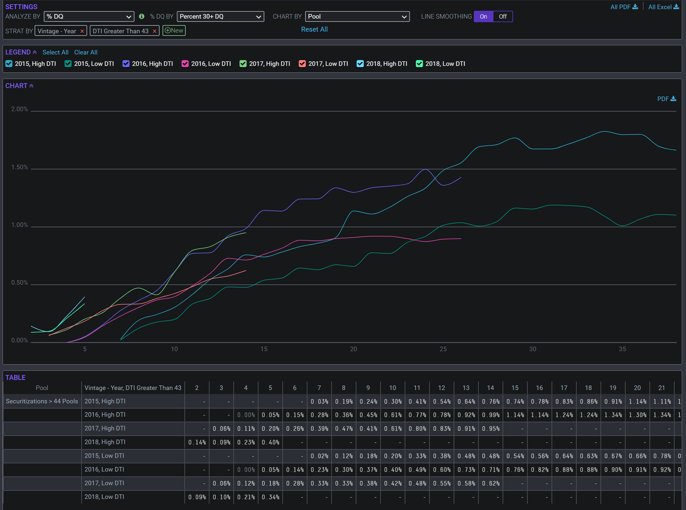Click the green info icon next to % DQ

[142, 16]
